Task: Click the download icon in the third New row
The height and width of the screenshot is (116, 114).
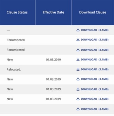Action: click(78, 89)
